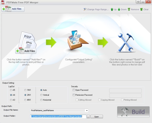Clear the file list
Viewport: 152px width, 123px height.
pos(144,9)
